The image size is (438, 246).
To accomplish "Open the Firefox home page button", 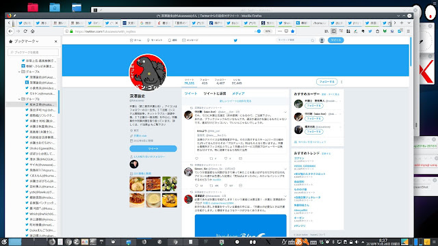I will pos(32,31).
